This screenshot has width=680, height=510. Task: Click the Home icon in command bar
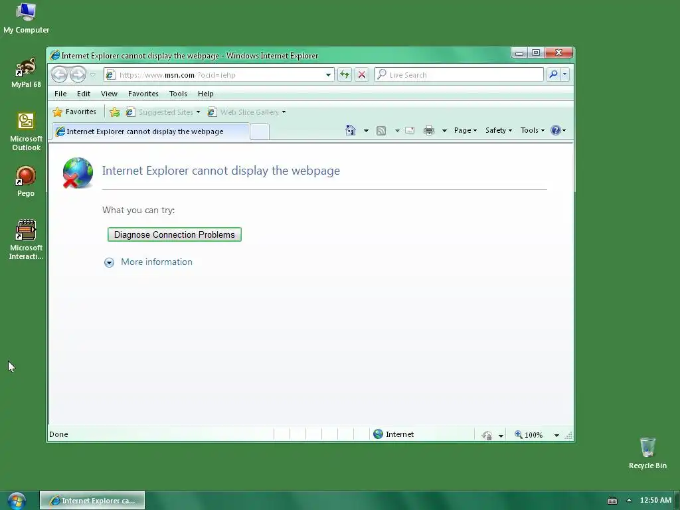(351, 130)
